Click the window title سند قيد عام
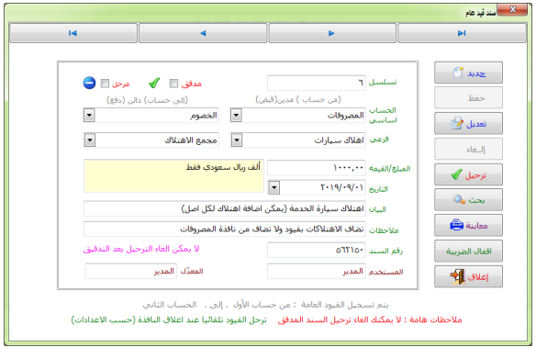Image resolution: width=536 pixels, height=347 pixels. [481, 13]
